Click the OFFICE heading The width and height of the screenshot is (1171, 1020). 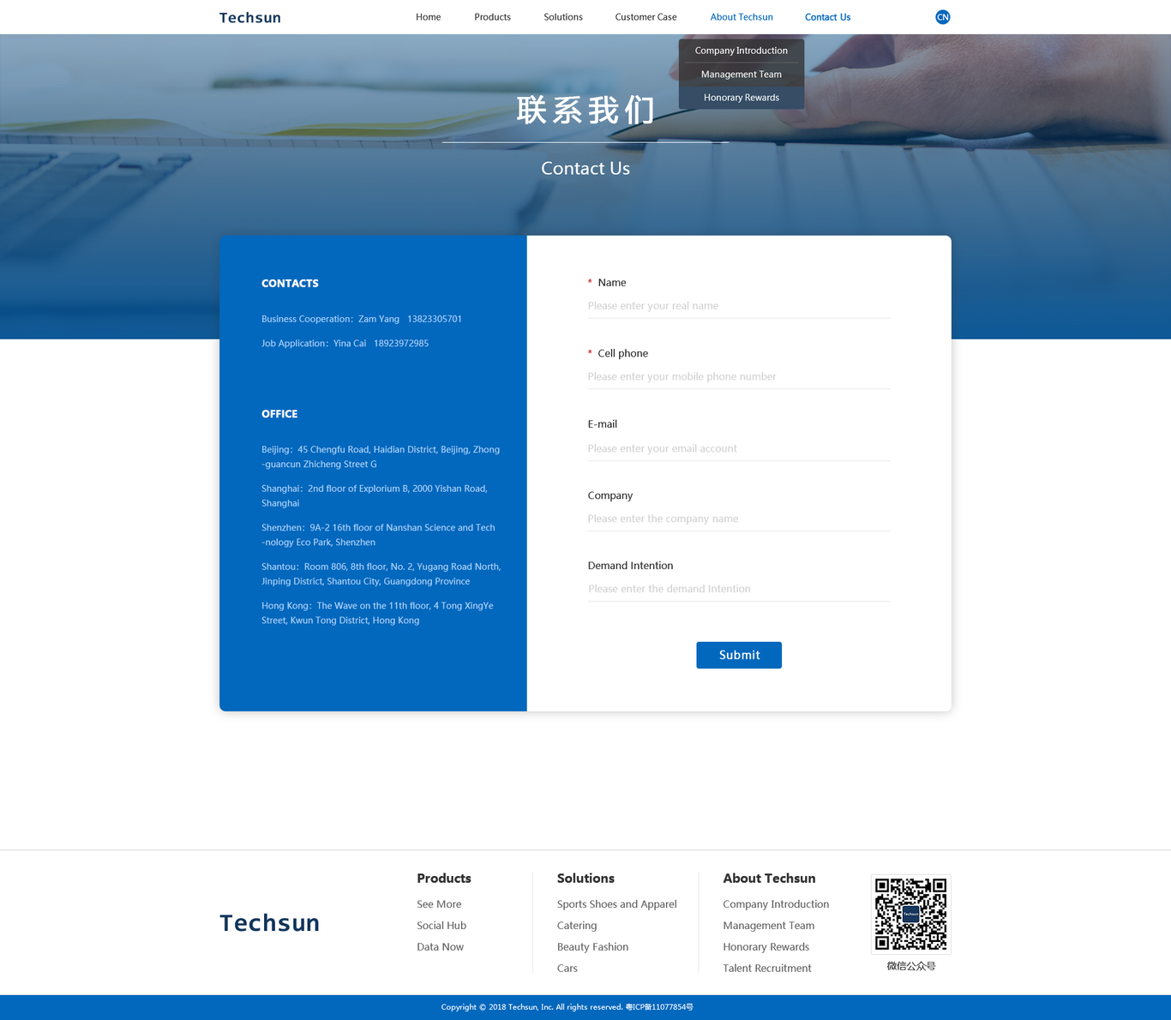(x=279, y=414)
